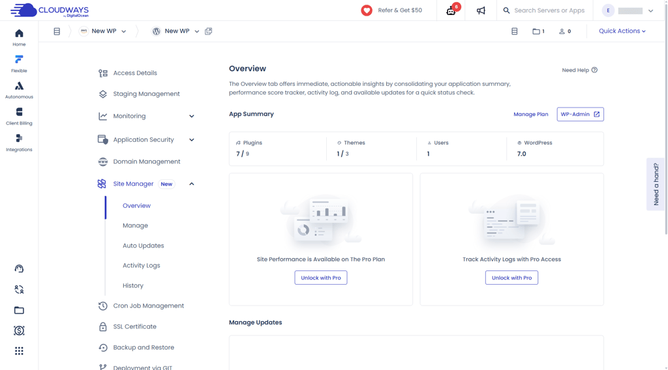
Task: Click the projects folder count icon
Action: point(538,31)
